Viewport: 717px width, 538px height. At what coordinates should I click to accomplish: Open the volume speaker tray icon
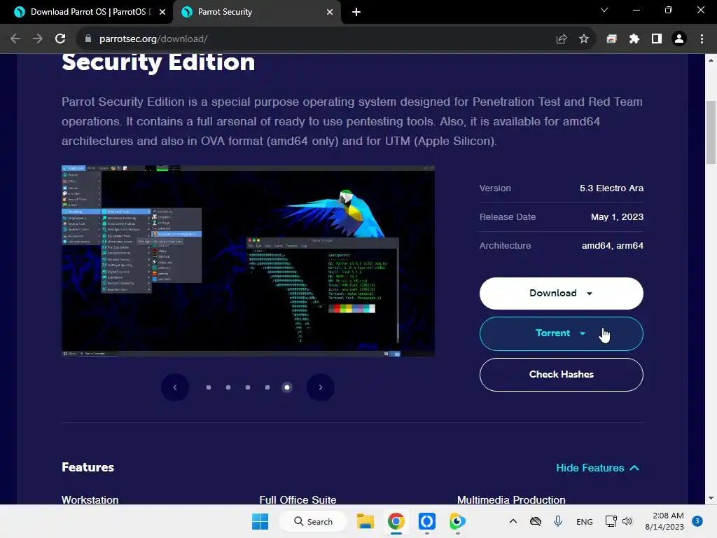[627, 521]
